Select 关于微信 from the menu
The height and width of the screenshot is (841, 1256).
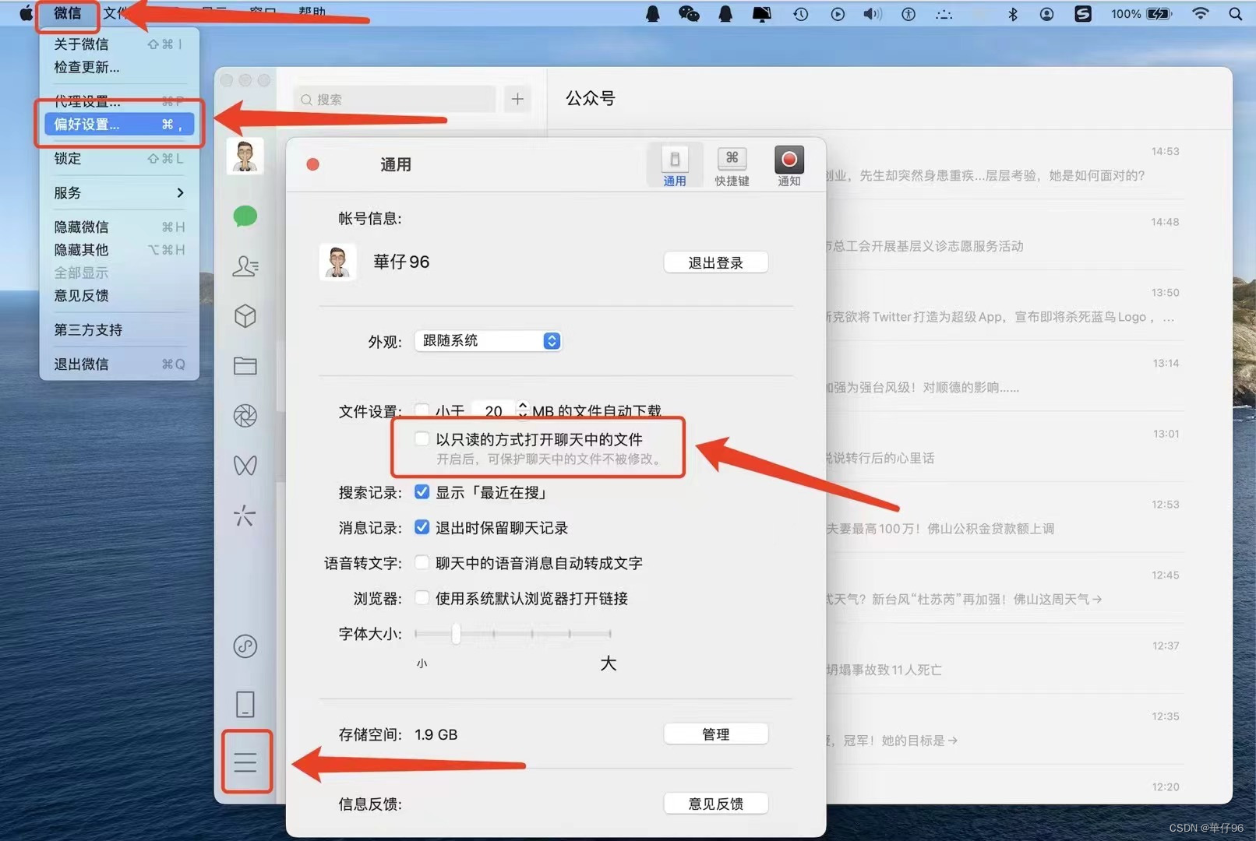click(x=119, y=44)
